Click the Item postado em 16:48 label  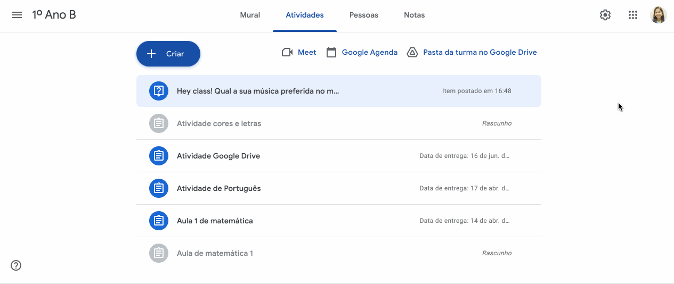click(x=477, y=91)
